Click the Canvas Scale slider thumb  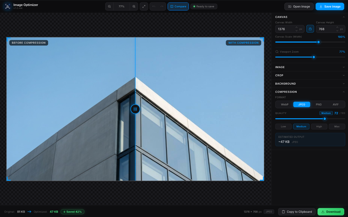coord(318,42)
